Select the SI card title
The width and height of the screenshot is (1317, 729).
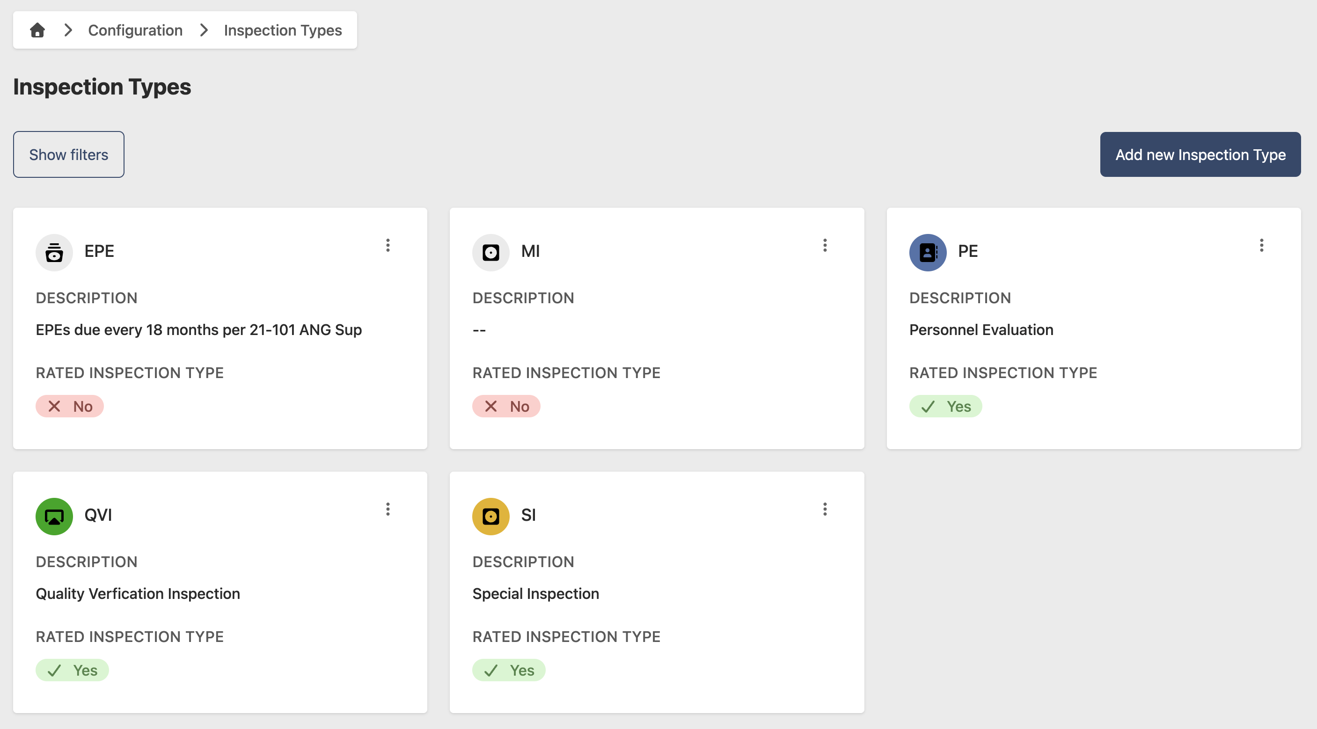[529, 515]
